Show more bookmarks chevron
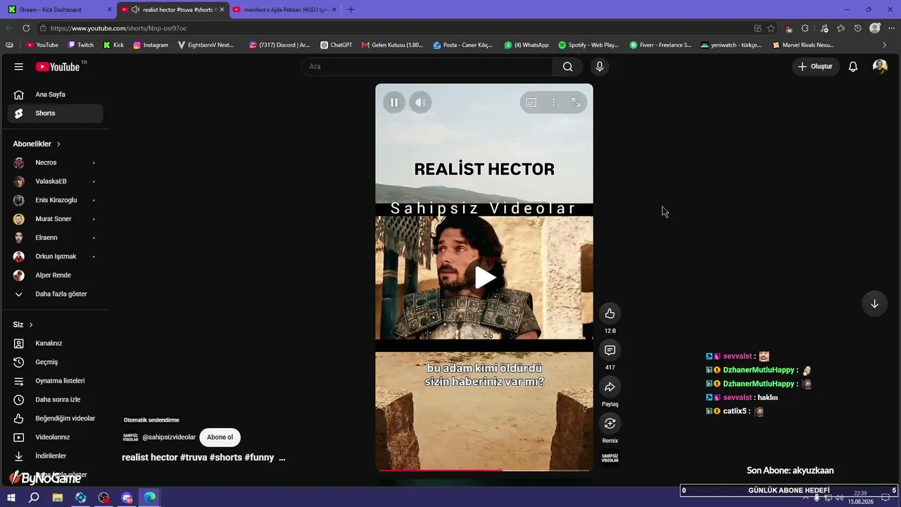The height and width of the screenshot is (507, 901). [x=885, y=45]
